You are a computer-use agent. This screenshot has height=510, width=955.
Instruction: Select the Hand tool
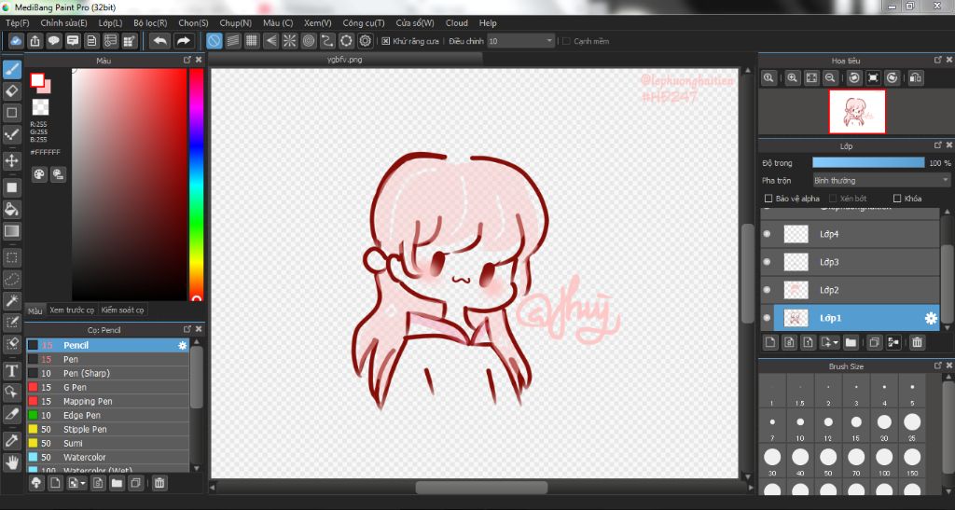[x=11, y=463]
